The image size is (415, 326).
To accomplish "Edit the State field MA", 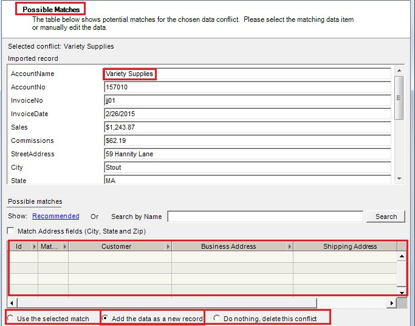I will (247, 180).
